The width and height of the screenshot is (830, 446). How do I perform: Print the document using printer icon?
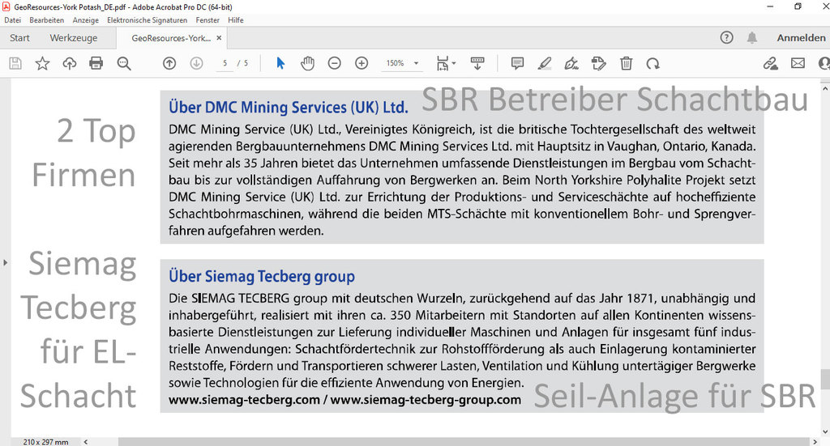(x=96, y=63)
